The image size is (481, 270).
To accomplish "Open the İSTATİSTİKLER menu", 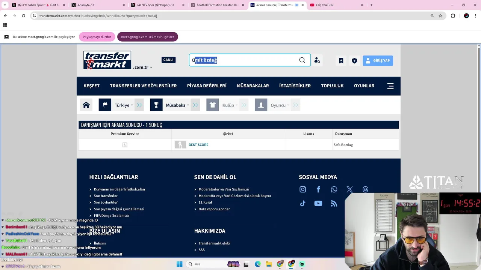I will (x=295, y=86).
